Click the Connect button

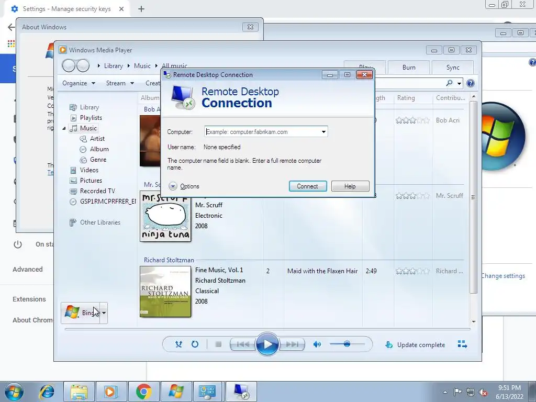pyautogui.click(x=308, y=186)
